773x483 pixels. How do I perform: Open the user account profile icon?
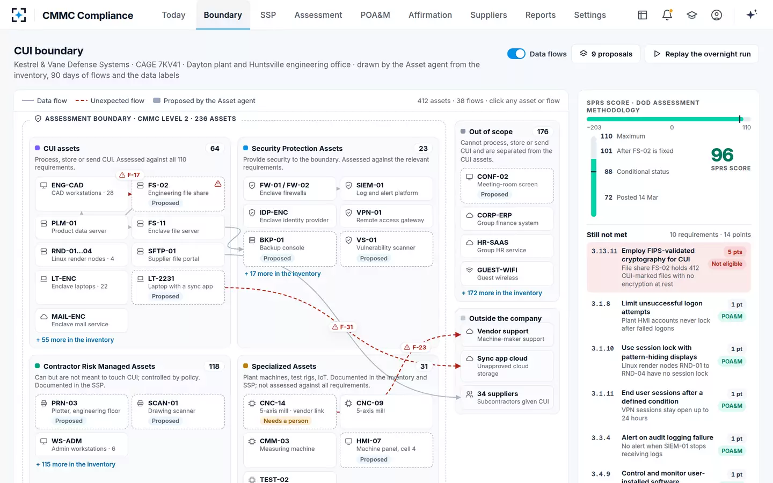pyautogui.click(x=717, y=15)
